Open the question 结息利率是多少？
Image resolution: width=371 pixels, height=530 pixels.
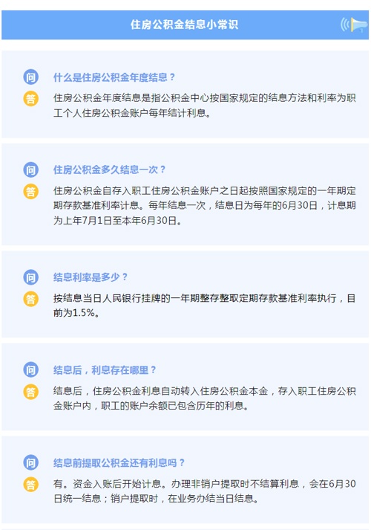pos(91,277)
